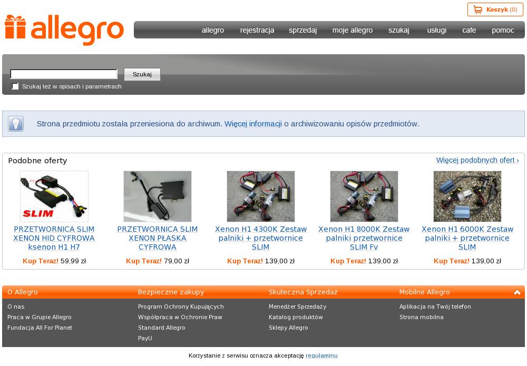This screenshot has height=366, width=527.
Task: Collapse the footer with the up arrow
Action: pos(517,292)
